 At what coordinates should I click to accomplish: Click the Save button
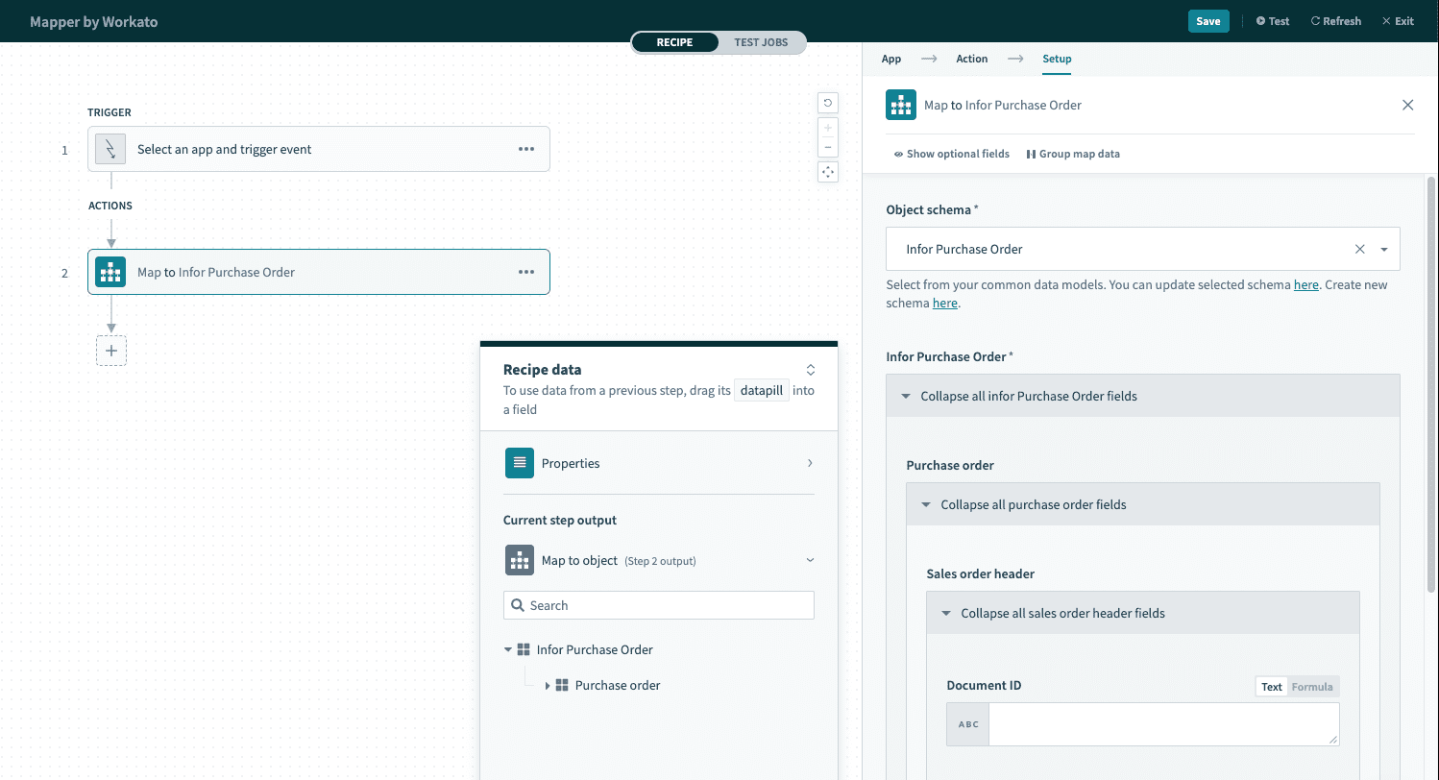1207,21
